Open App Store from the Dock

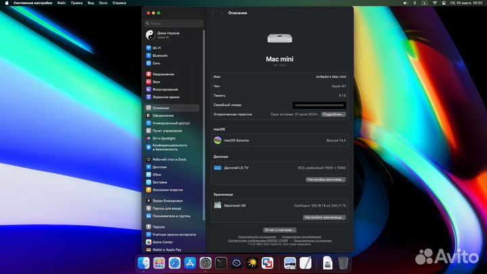[x=190, y=263]
